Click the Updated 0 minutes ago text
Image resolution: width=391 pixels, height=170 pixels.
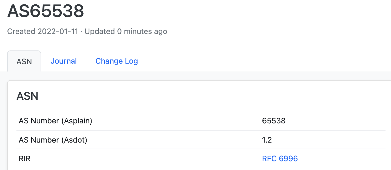(126, 32)
